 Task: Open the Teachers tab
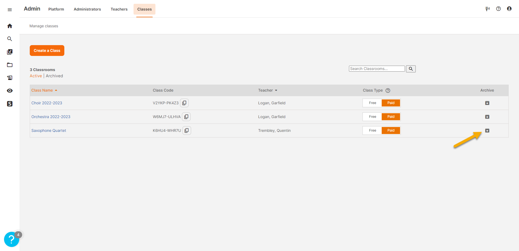point(119,9)
